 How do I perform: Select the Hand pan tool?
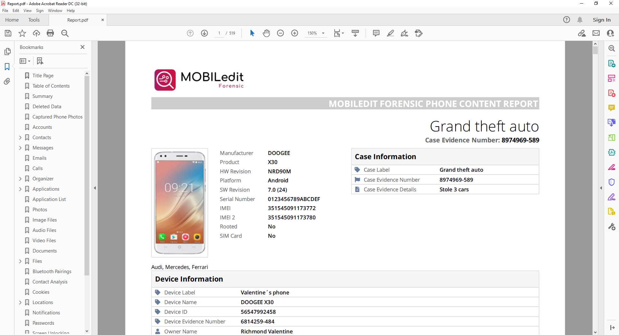point(266,33)
